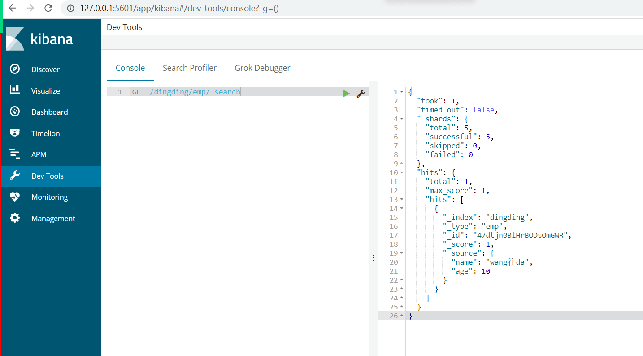Click the Dashboard gauge icon
This screenshot has width=643, height=356.
click(15, 112)
